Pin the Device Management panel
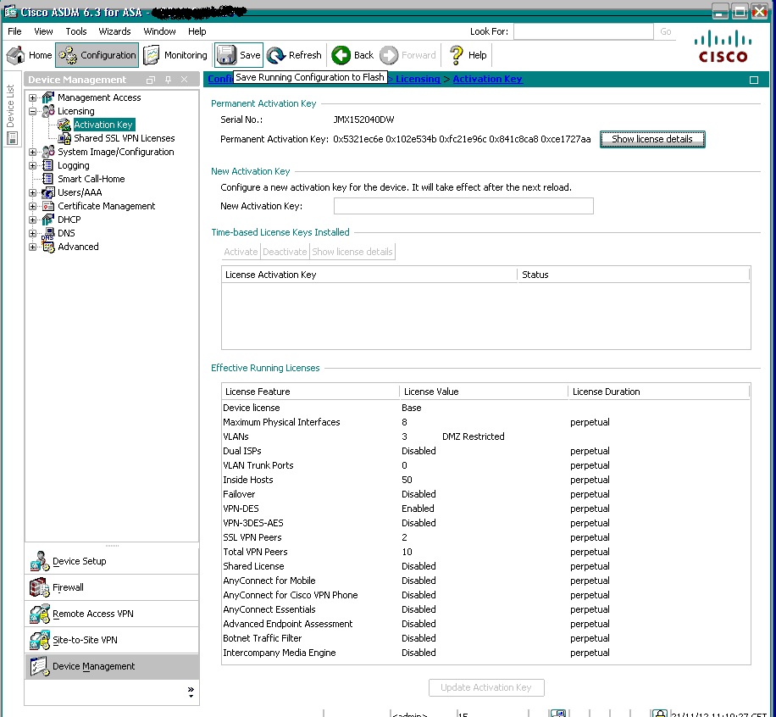 click(169, 80)
